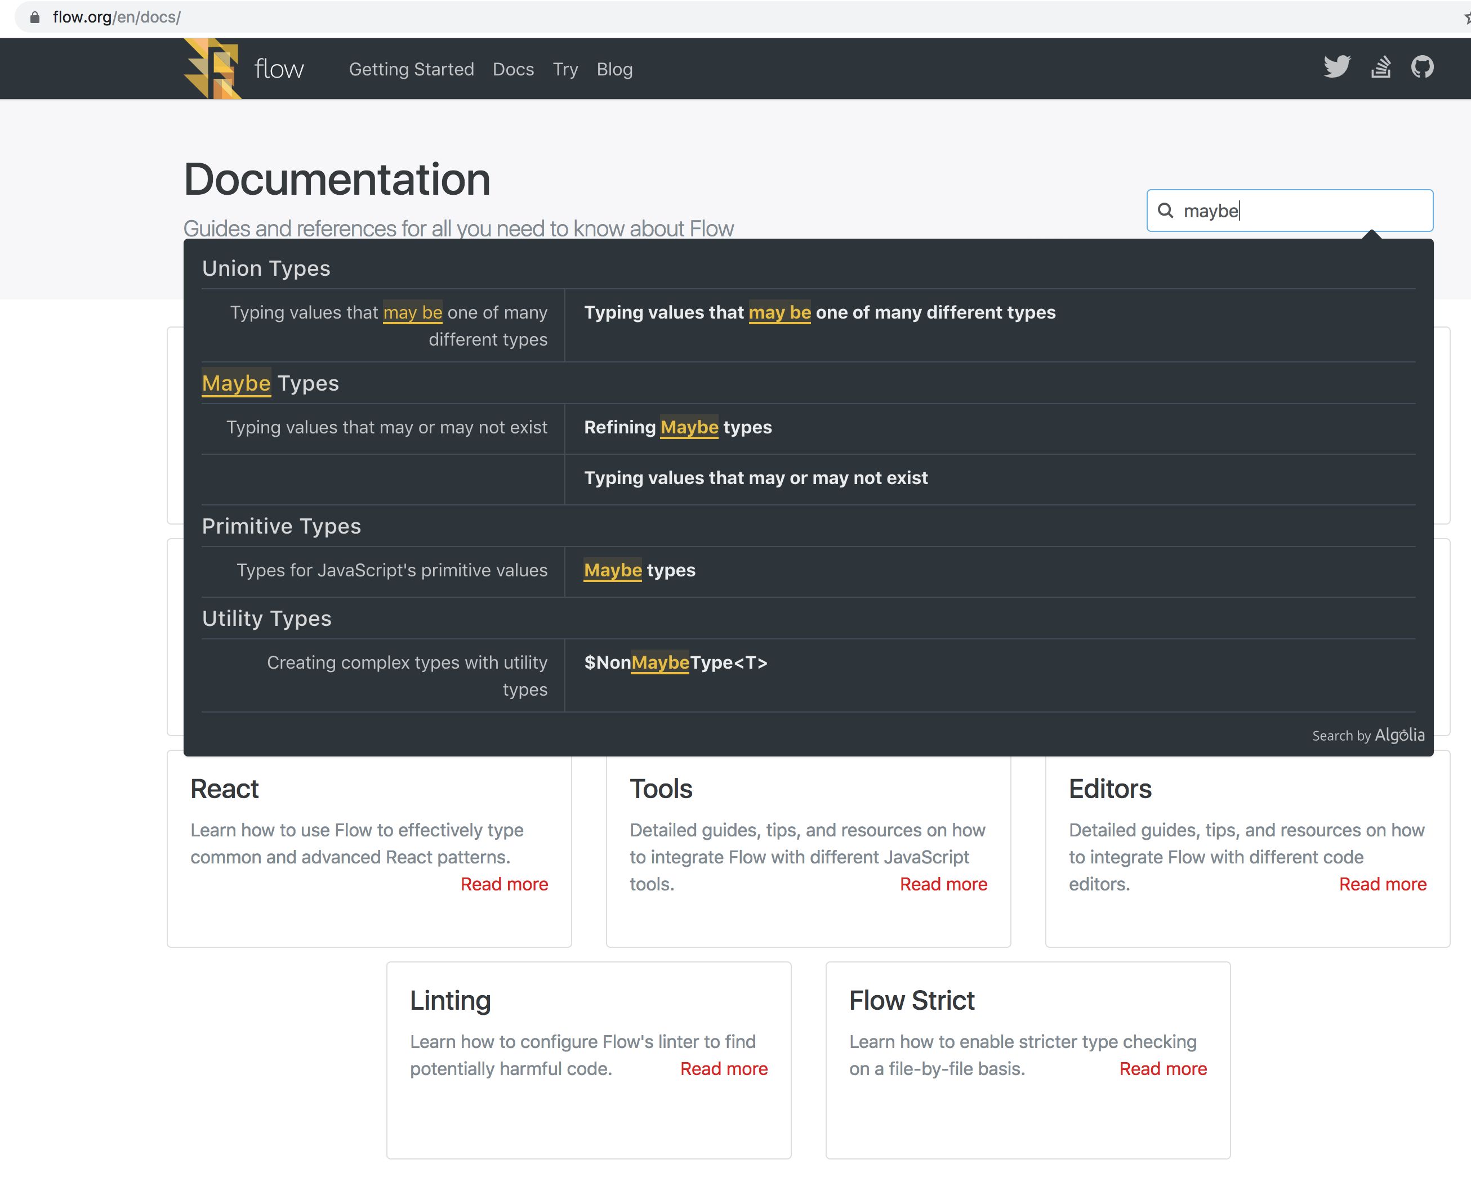Go to the Blog from the navbar

point(614,69)
